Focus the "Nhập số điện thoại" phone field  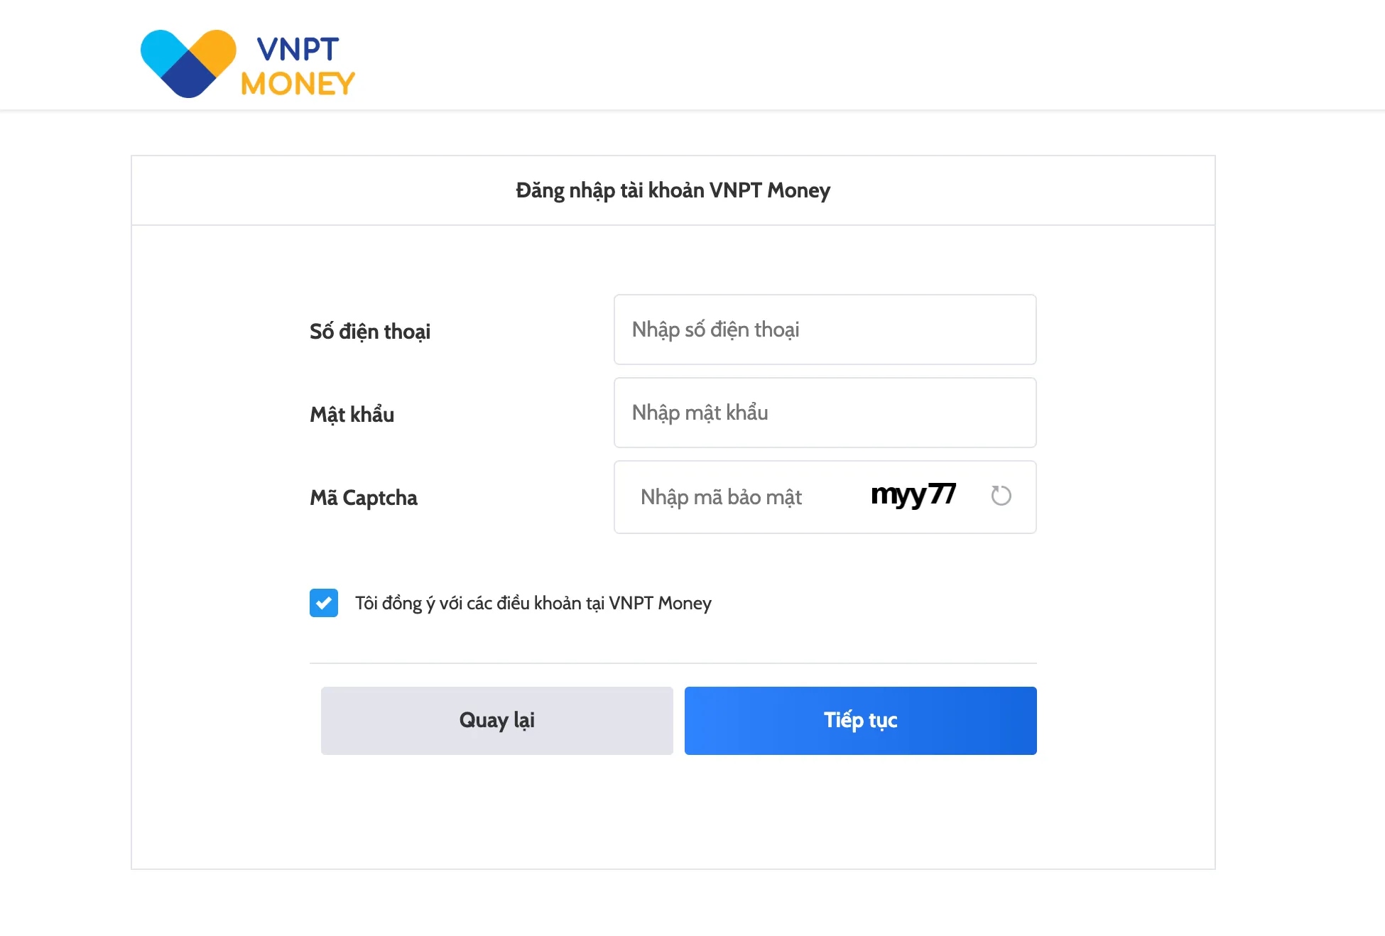point(825,330)
